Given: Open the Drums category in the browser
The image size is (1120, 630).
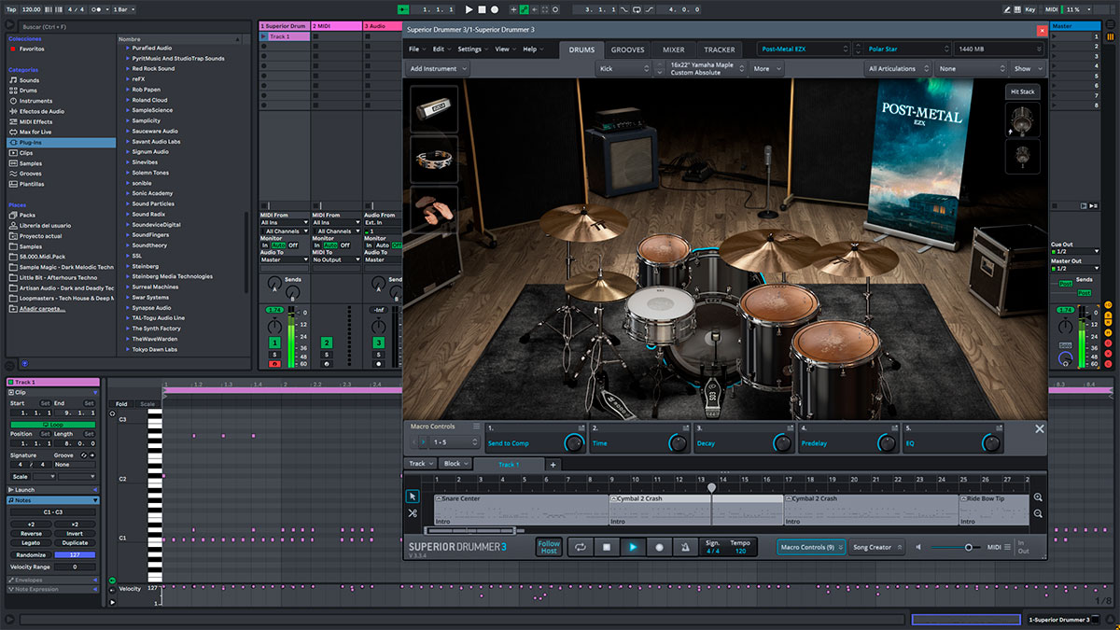Looking at the screenshot, I should click(29, 91).
